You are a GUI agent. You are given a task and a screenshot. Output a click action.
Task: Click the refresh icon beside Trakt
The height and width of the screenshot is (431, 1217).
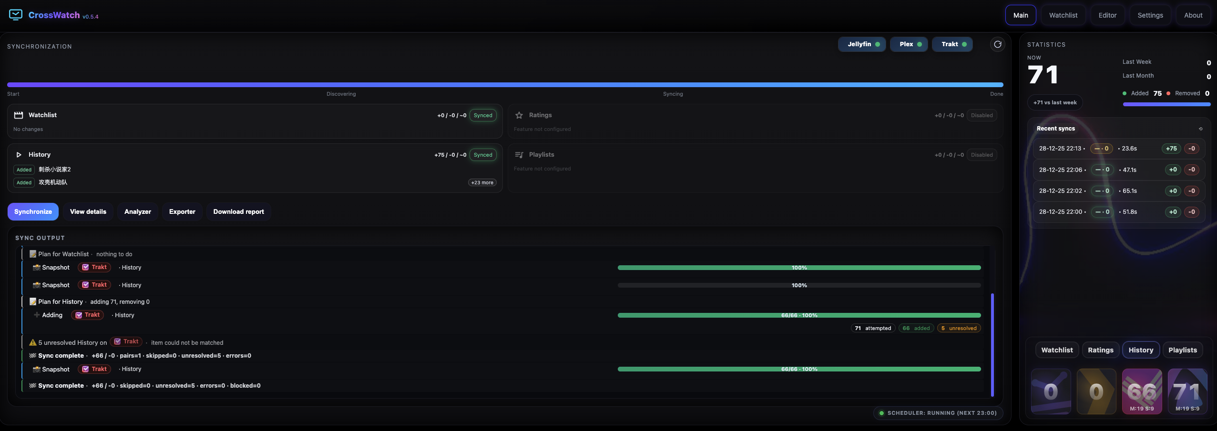[998, 44]
